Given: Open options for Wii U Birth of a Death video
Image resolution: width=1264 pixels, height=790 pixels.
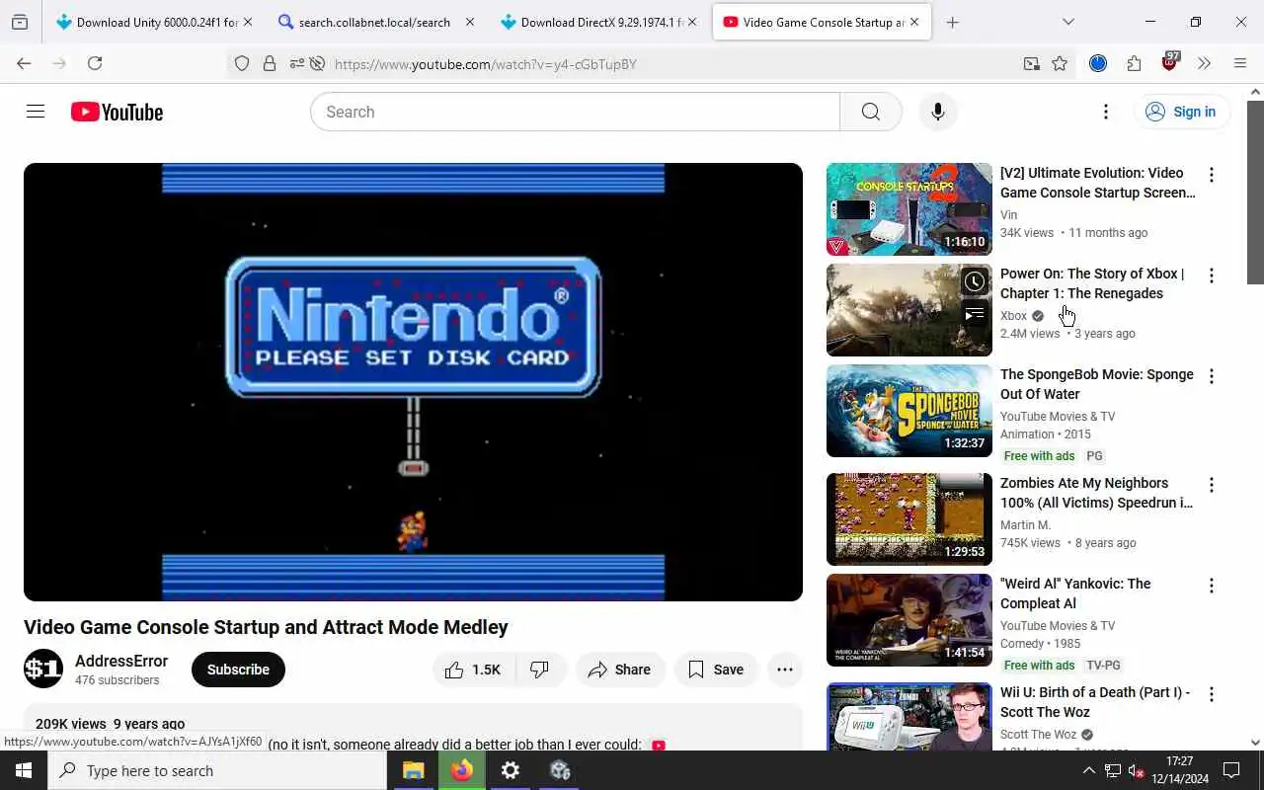Looking at the screenshot, I should click(x=1212, y=694).
